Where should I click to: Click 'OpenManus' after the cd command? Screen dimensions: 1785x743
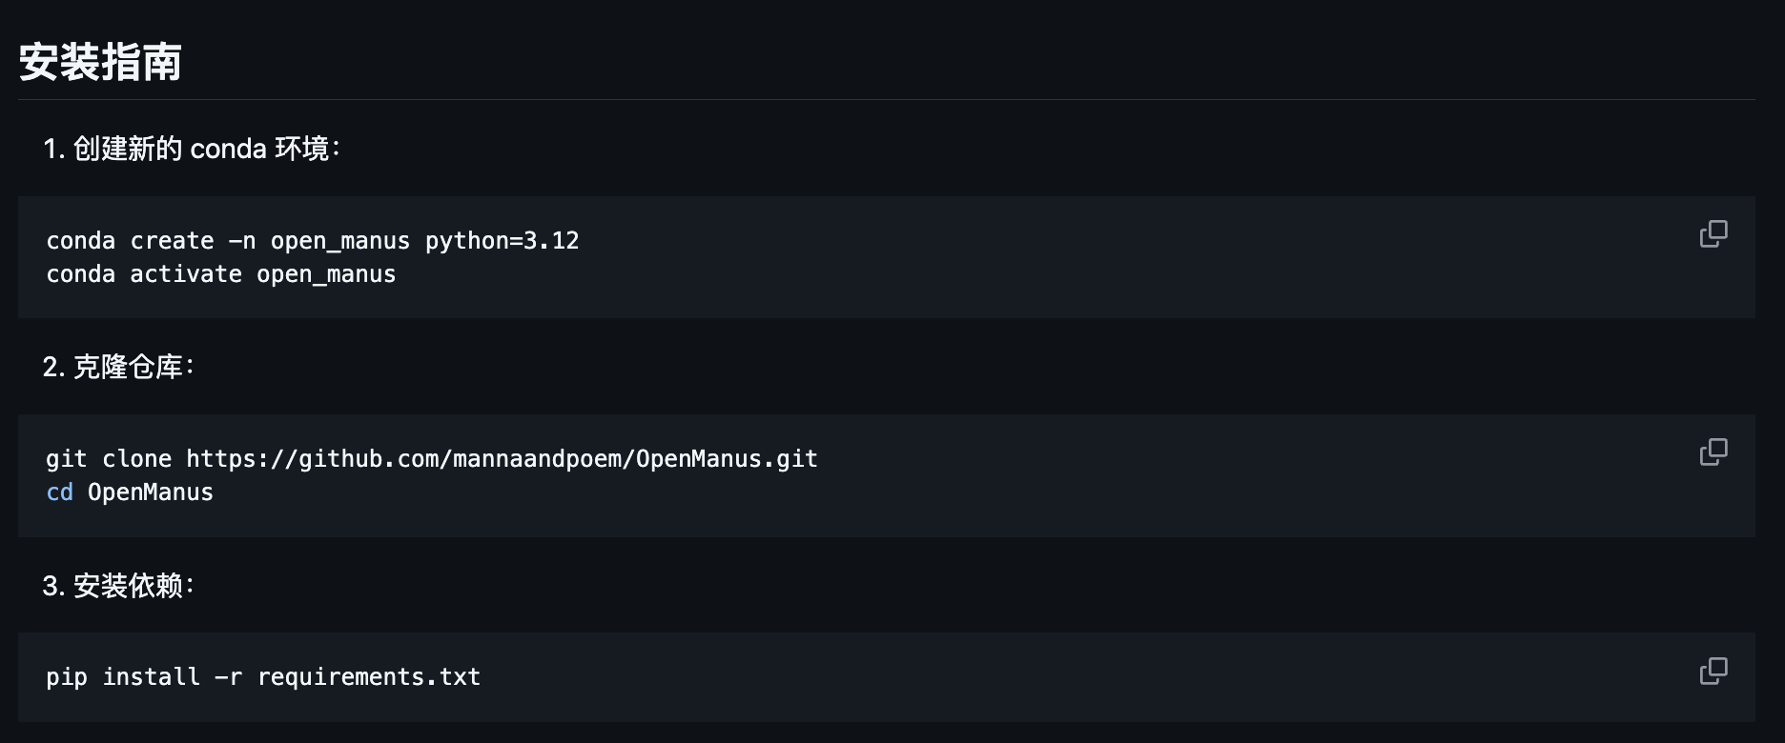point(151,492)
